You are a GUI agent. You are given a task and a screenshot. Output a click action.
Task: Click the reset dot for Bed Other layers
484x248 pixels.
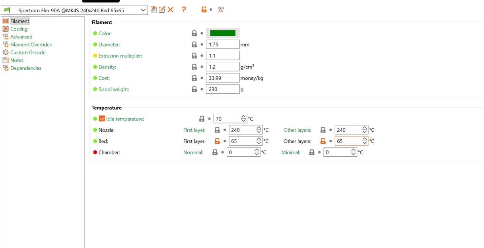pos(330,141)
